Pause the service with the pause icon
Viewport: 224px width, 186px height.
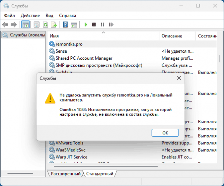point(102,25)
